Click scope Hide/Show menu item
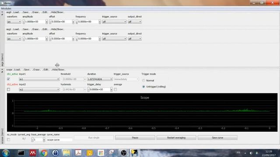Screen dimensions: 280x157 (x=58, y=70)
